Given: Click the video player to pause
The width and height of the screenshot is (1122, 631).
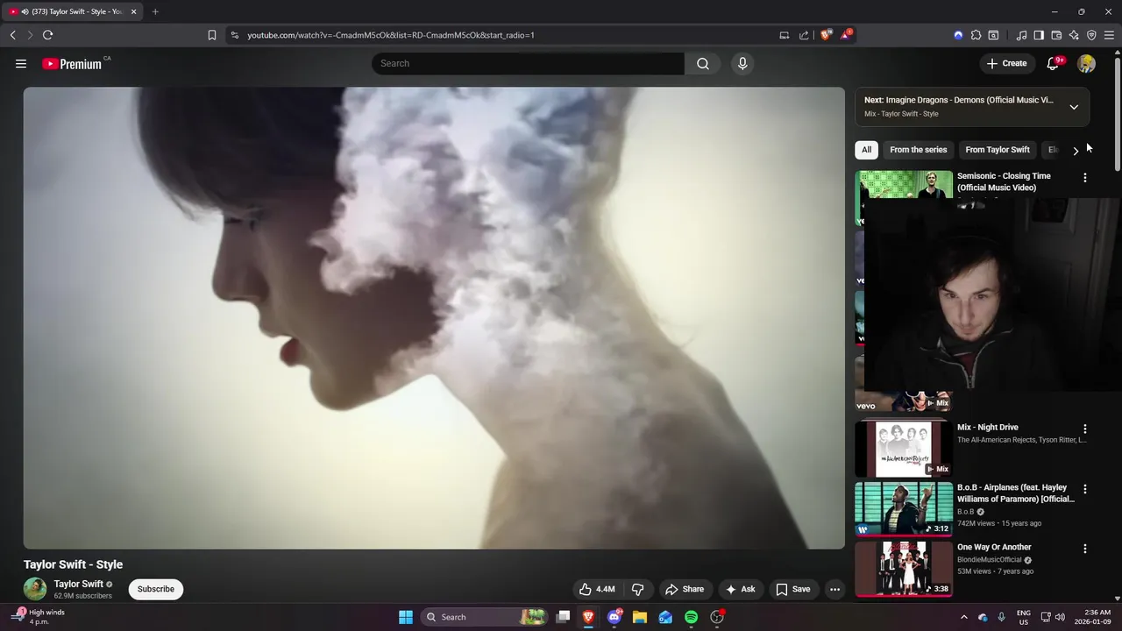Looking at the screenshot, I should 434,317.
